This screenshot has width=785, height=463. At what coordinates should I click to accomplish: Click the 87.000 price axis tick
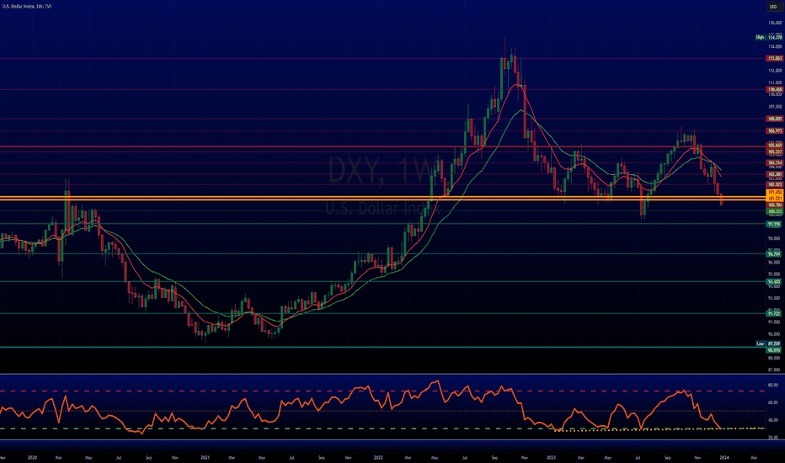tap(775, 370)
